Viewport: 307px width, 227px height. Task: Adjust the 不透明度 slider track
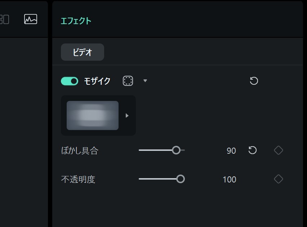coord(162,179)
